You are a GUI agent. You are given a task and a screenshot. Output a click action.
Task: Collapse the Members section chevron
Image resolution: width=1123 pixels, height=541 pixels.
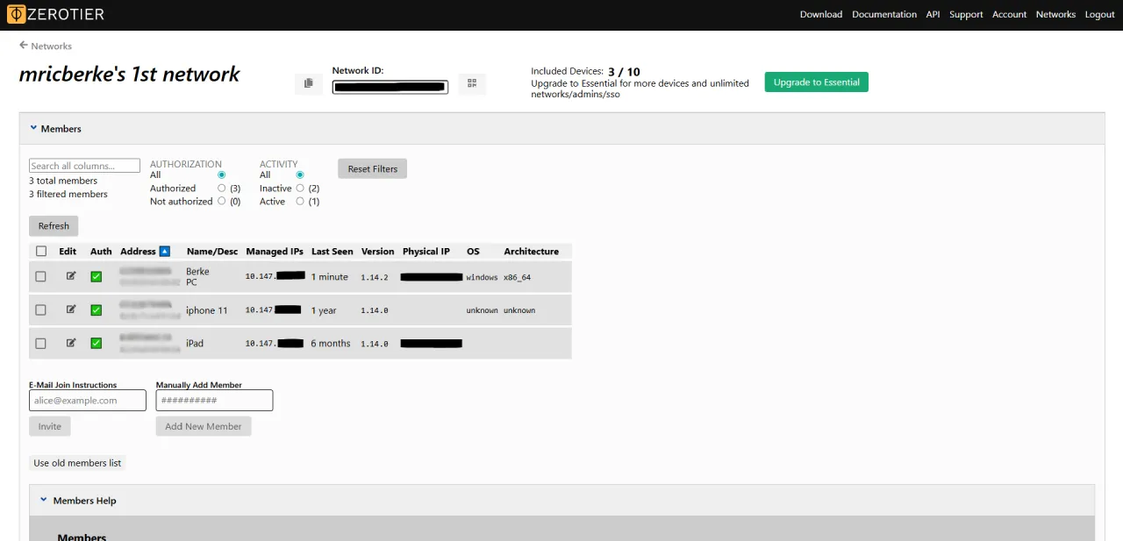(33, 128)
